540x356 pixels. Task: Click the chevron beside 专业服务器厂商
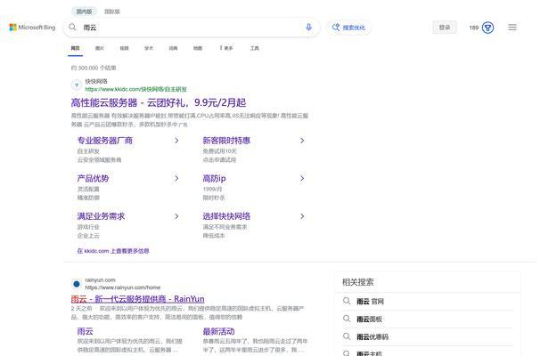[x=176, y=141]
